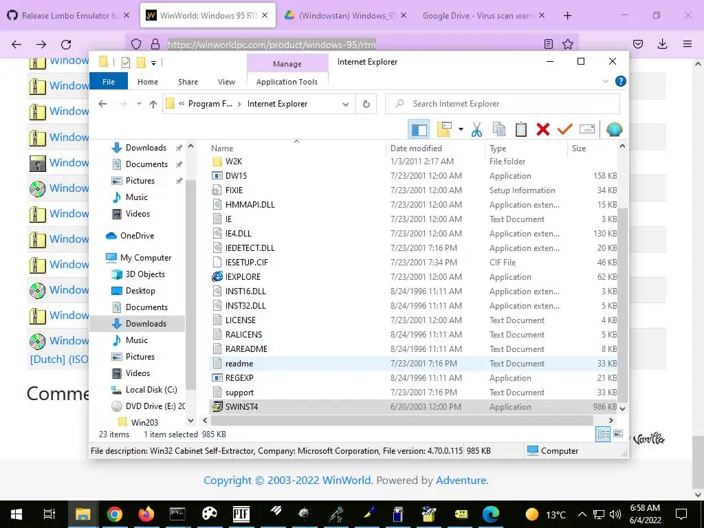
Task: Open the blue Help question mark icon
Action: click(x=621, y=81)
